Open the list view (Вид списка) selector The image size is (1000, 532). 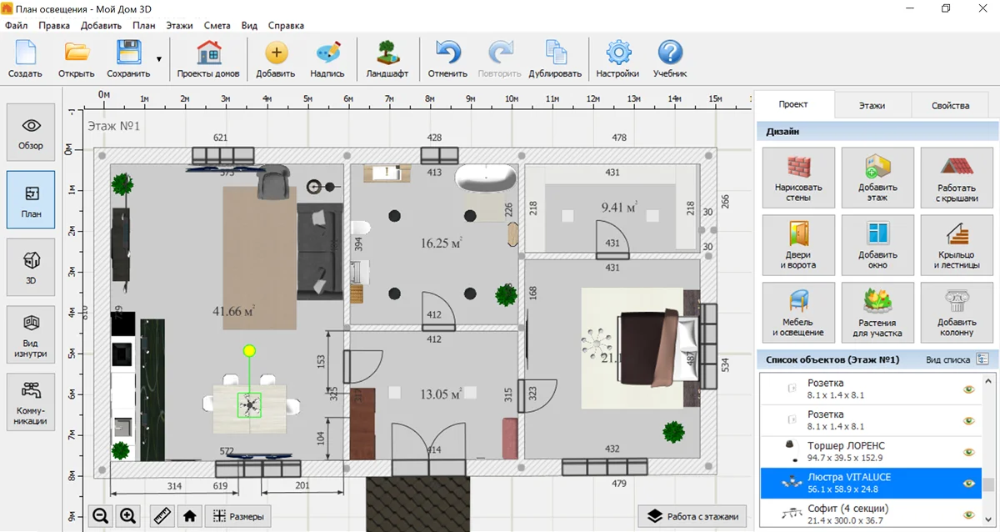(982, 359)
